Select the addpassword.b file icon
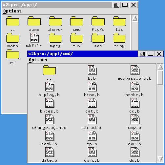Viewport: 165px width, 165px height. pyautogui.click(x=135, y=70)
